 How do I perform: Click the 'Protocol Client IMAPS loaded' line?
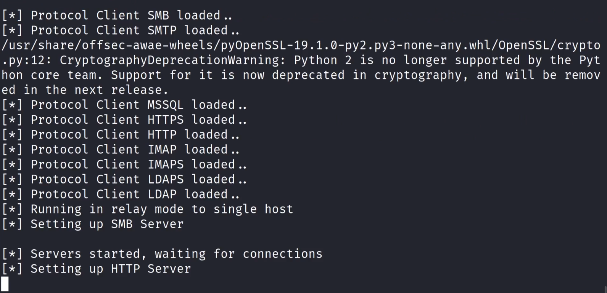(124, 164)
